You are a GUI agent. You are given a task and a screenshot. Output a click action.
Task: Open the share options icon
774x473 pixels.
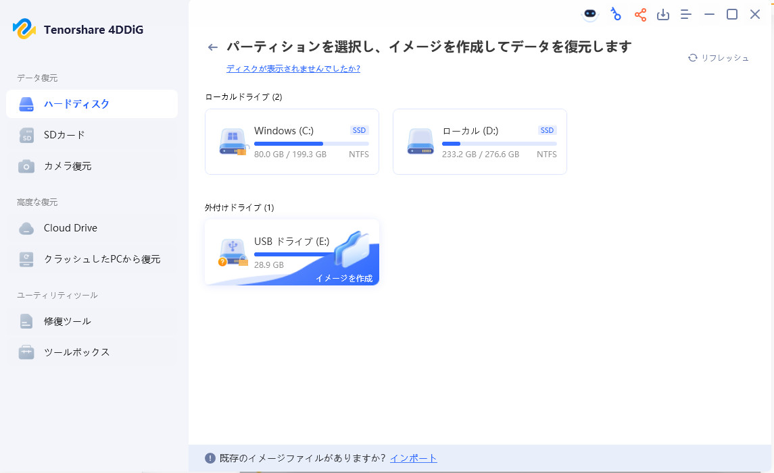[639, 13]
